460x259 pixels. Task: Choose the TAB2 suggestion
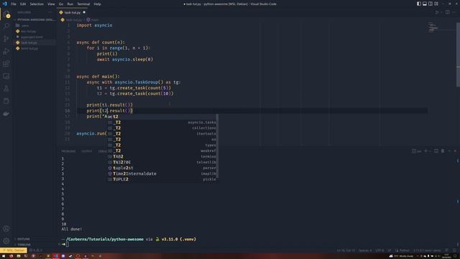pyautogui.click(x=162, y=157)
